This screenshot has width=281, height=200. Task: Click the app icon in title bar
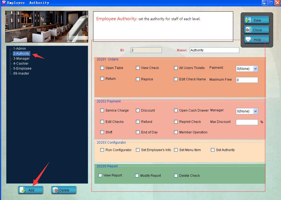4,2
